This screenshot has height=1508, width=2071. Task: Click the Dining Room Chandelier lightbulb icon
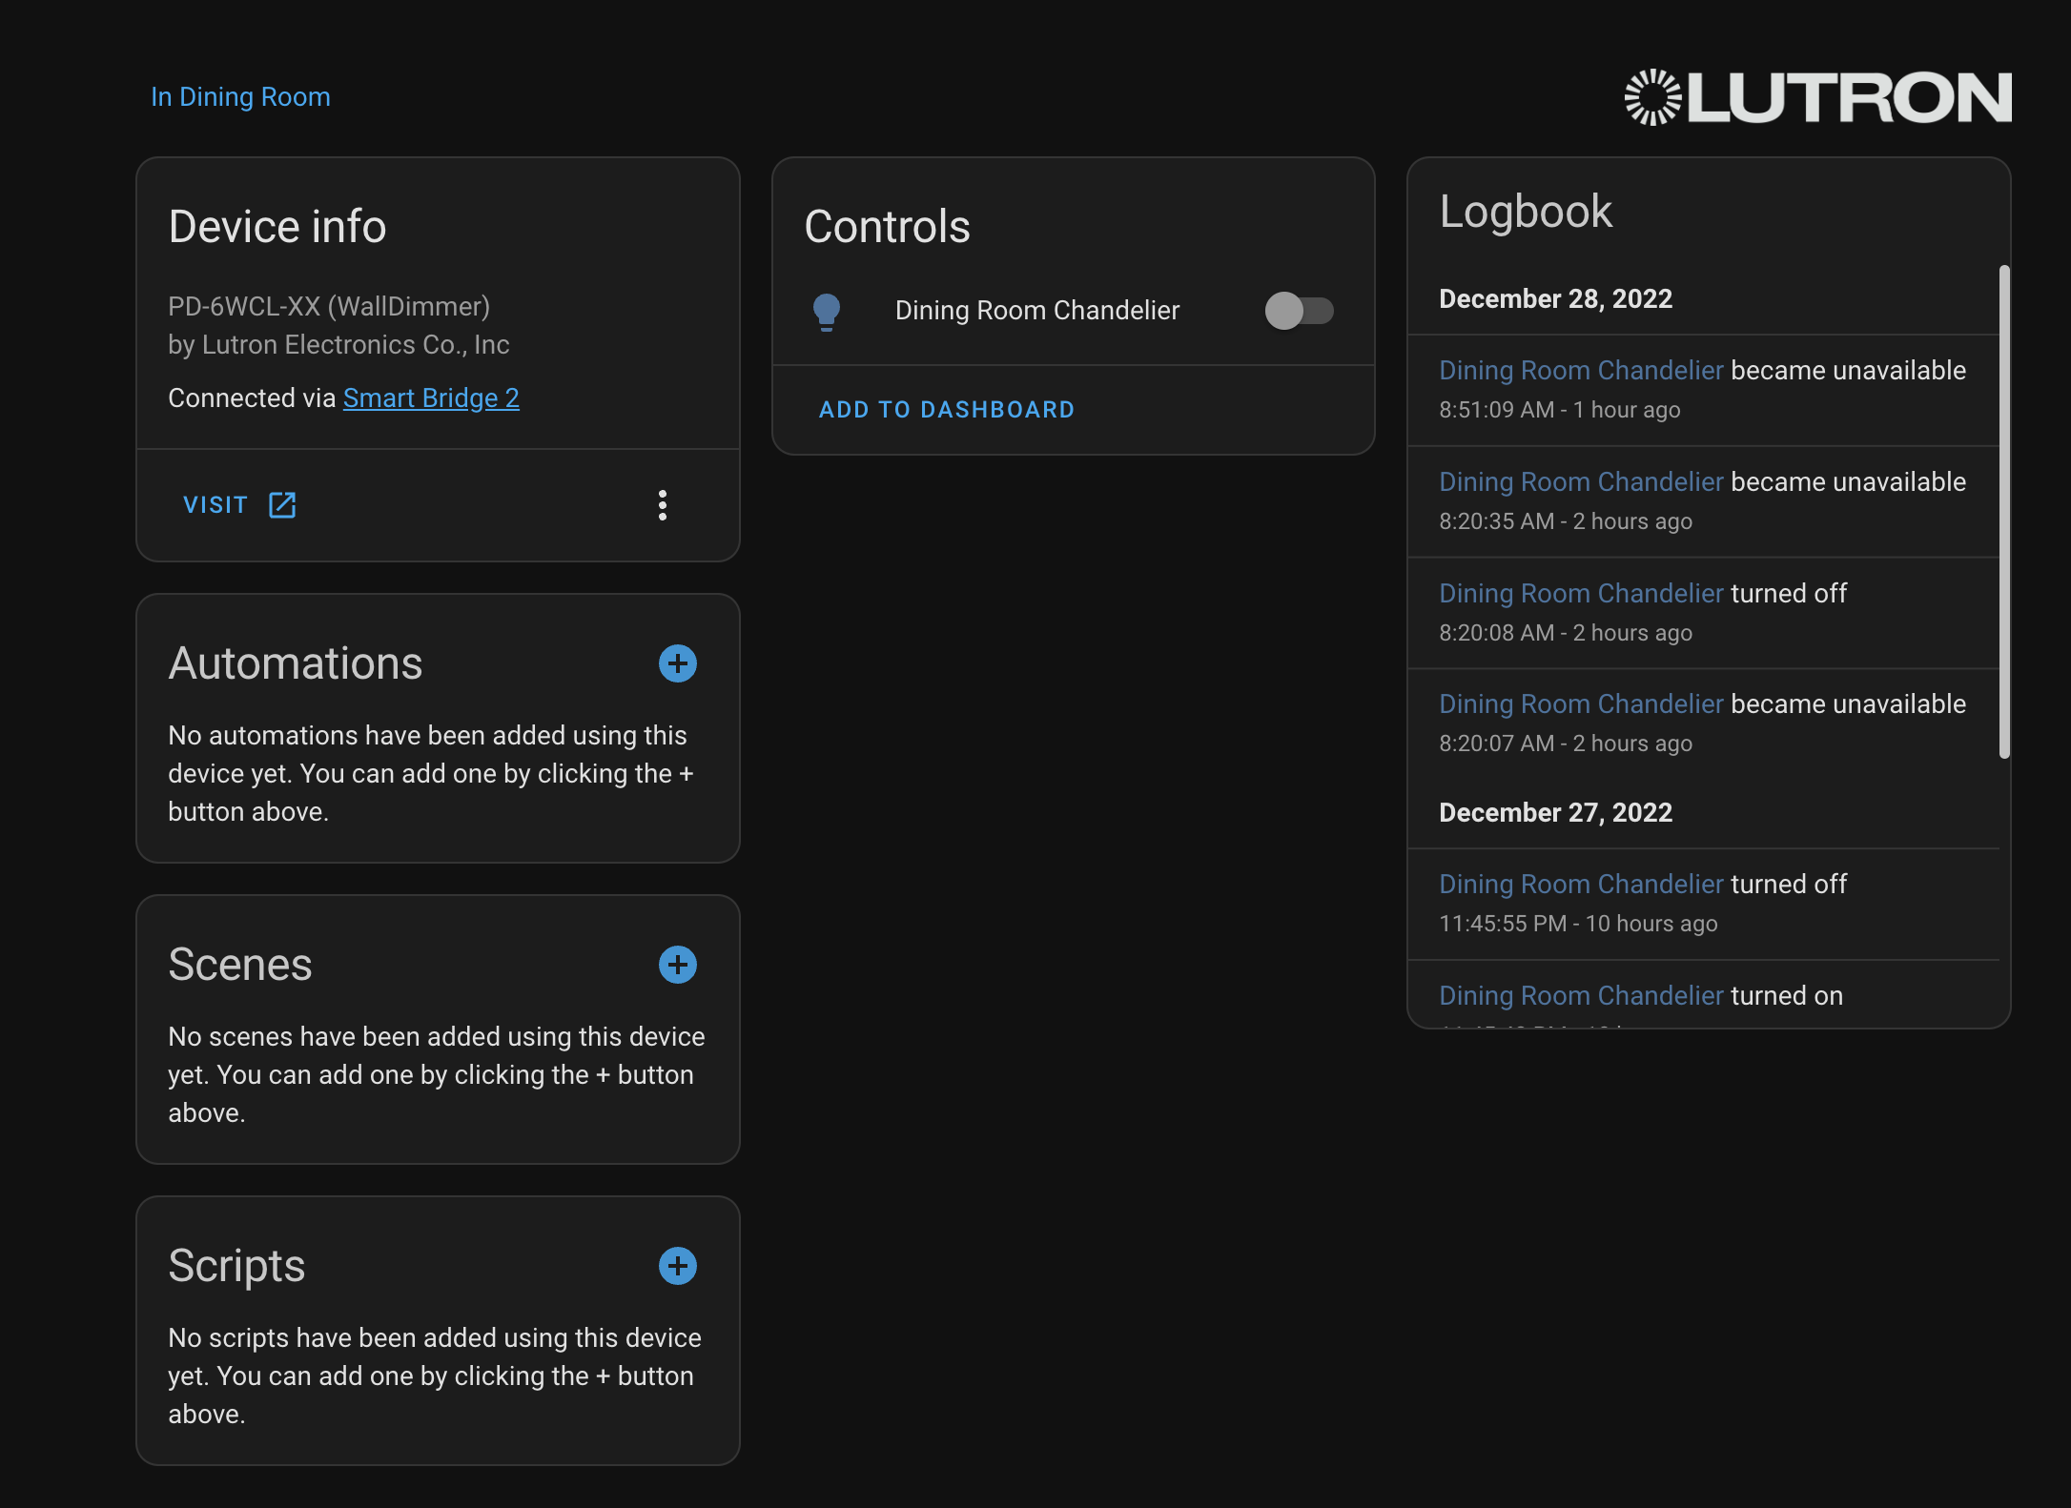826,311
